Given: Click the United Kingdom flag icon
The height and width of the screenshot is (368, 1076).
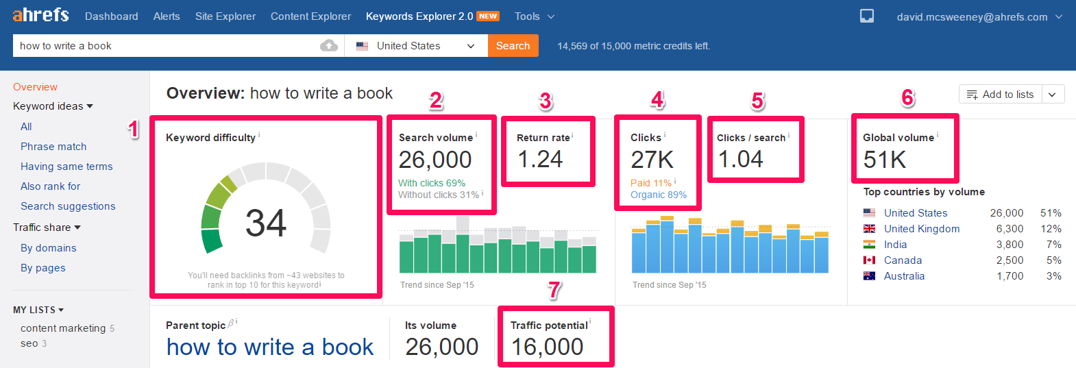Looking at the screenshot, I should tap(869, 229).
